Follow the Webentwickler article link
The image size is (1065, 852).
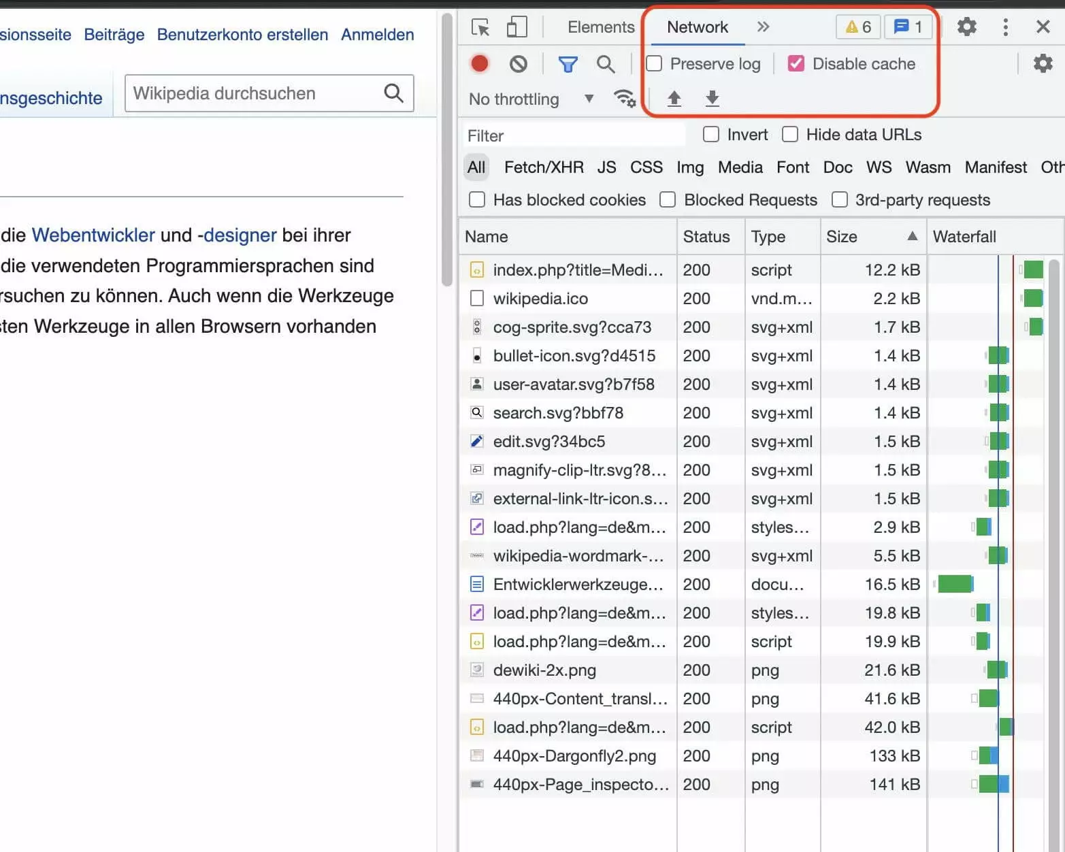point(93,235)
